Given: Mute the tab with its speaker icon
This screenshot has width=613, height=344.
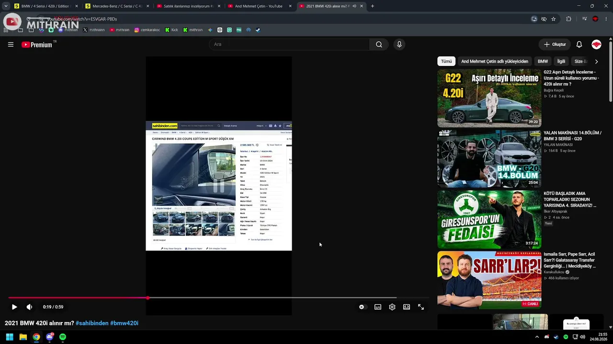Looking at the screenshot, I should (x=354, y=6).
